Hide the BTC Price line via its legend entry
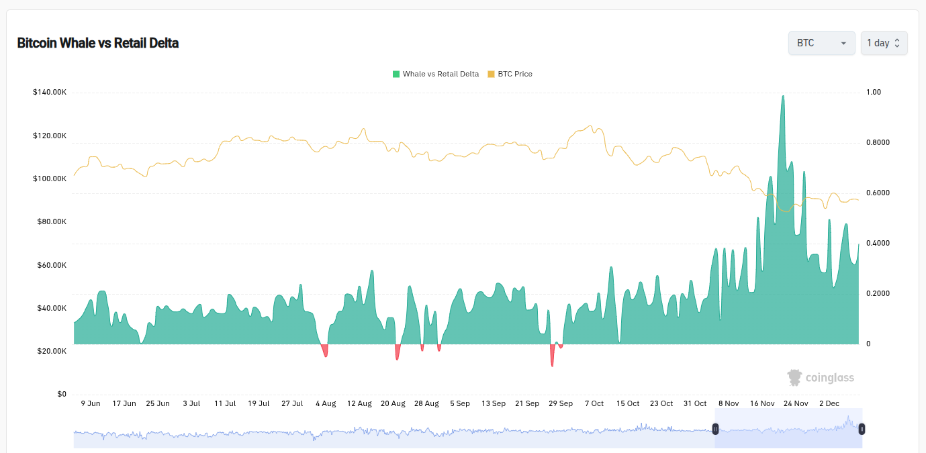926x453 pixels. click(508, 74)
